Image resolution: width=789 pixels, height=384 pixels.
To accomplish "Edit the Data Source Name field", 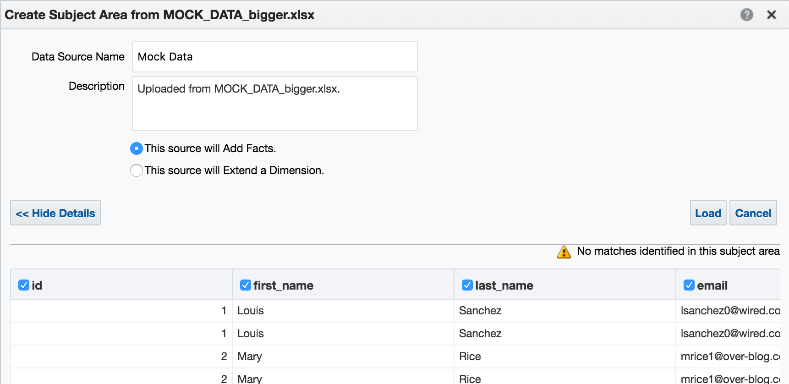I will [x=274, y=57].
